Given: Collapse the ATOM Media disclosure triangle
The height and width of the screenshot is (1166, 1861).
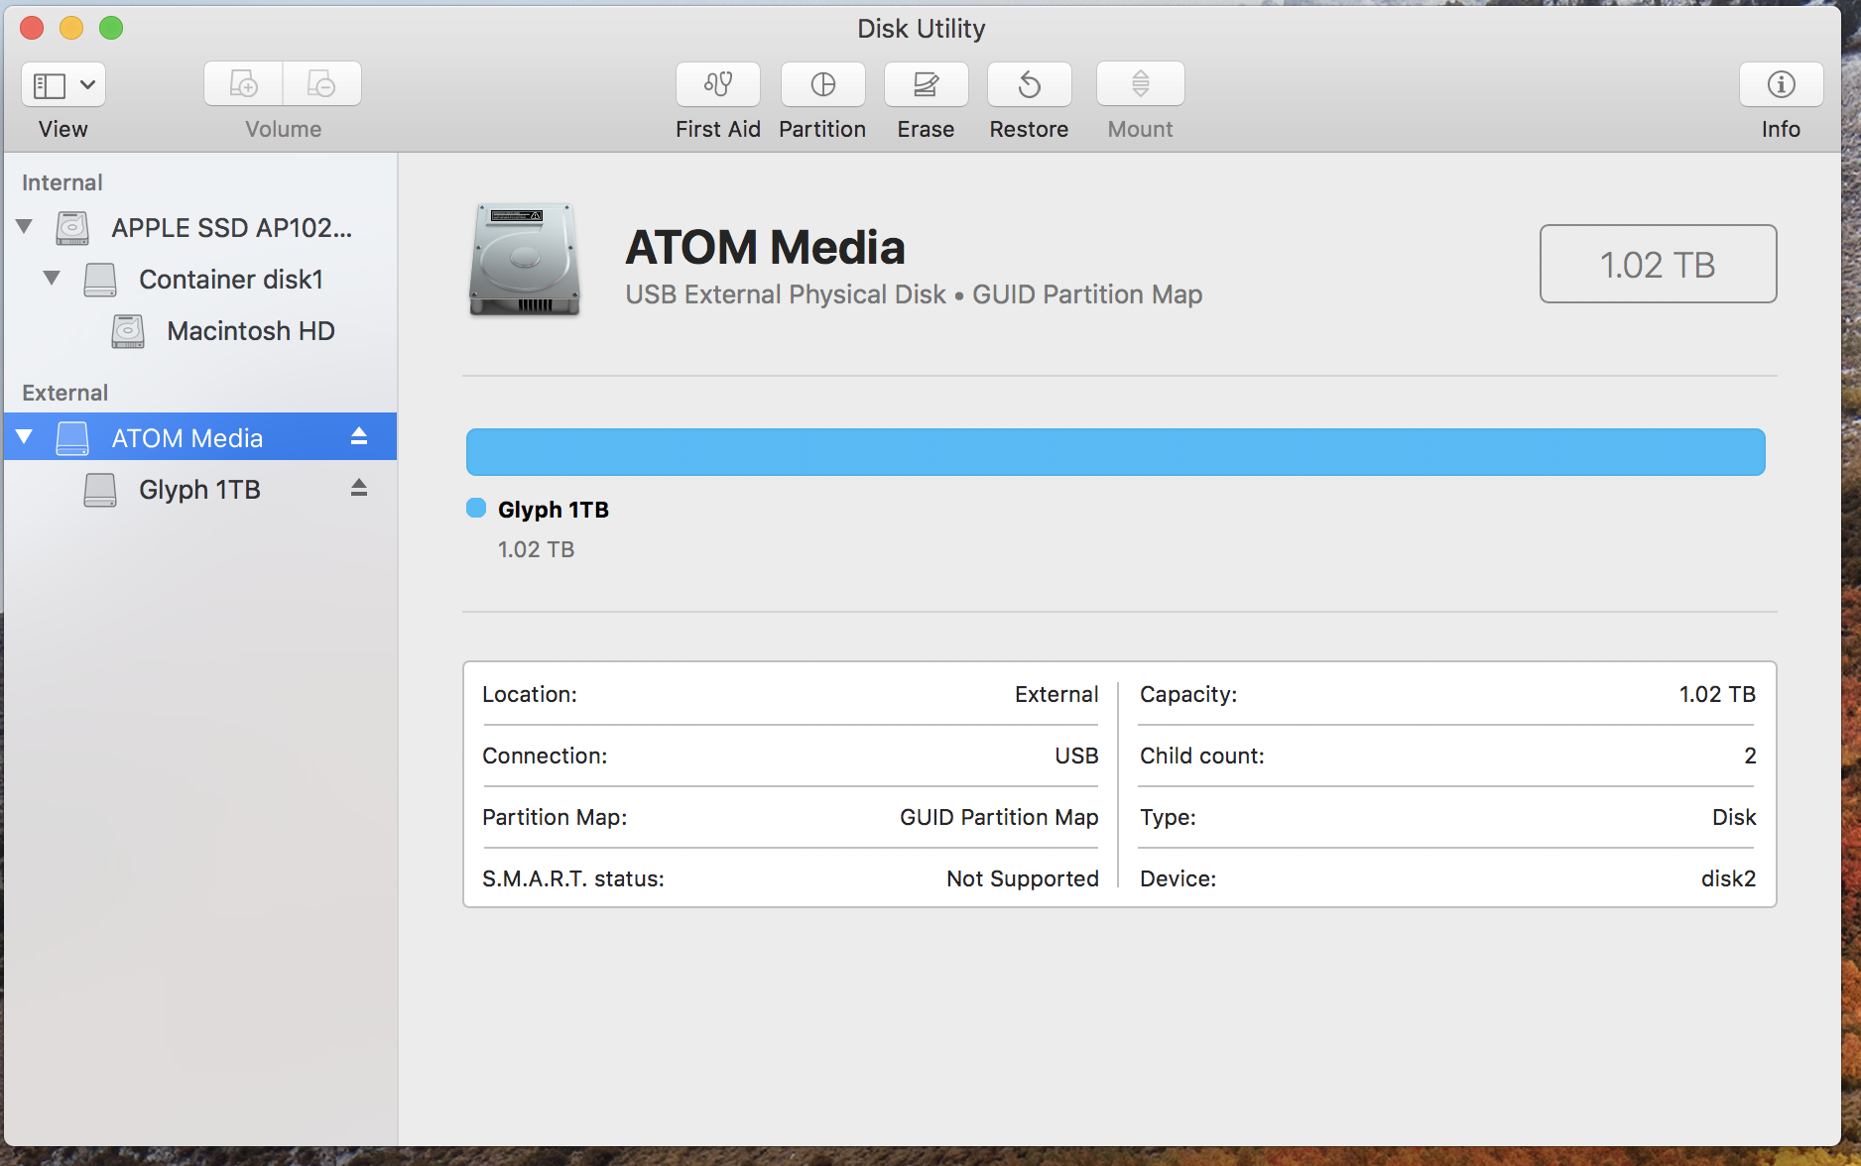Looking at the screenshot, I should click(x=25, y=437).
